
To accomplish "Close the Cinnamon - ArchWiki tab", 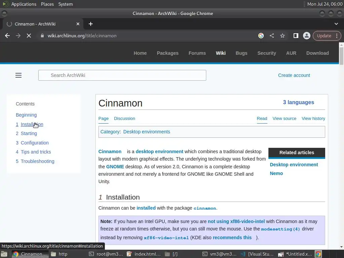I will coord(78,24).
